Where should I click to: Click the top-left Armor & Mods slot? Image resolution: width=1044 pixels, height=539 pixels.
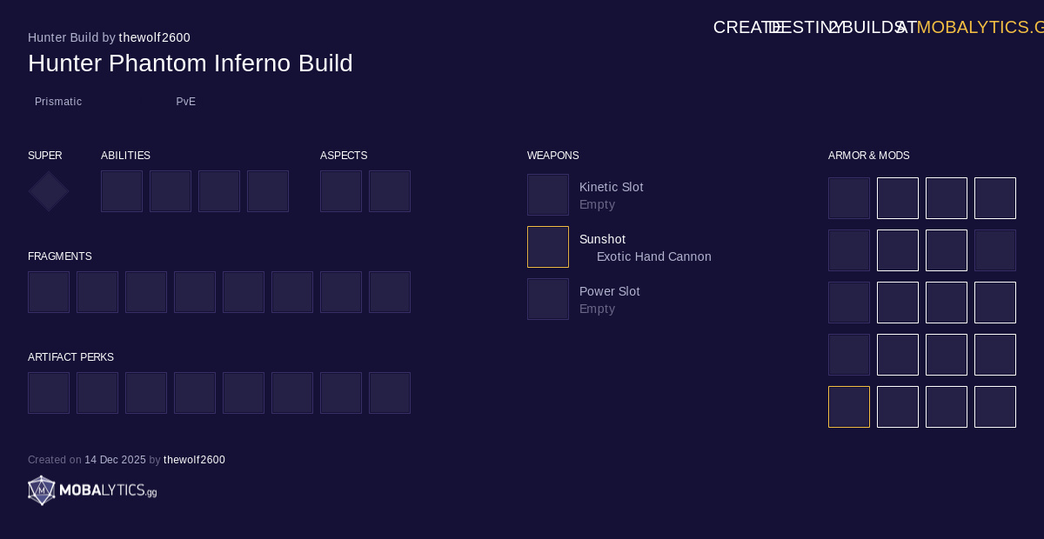click(x=849, y=198)
